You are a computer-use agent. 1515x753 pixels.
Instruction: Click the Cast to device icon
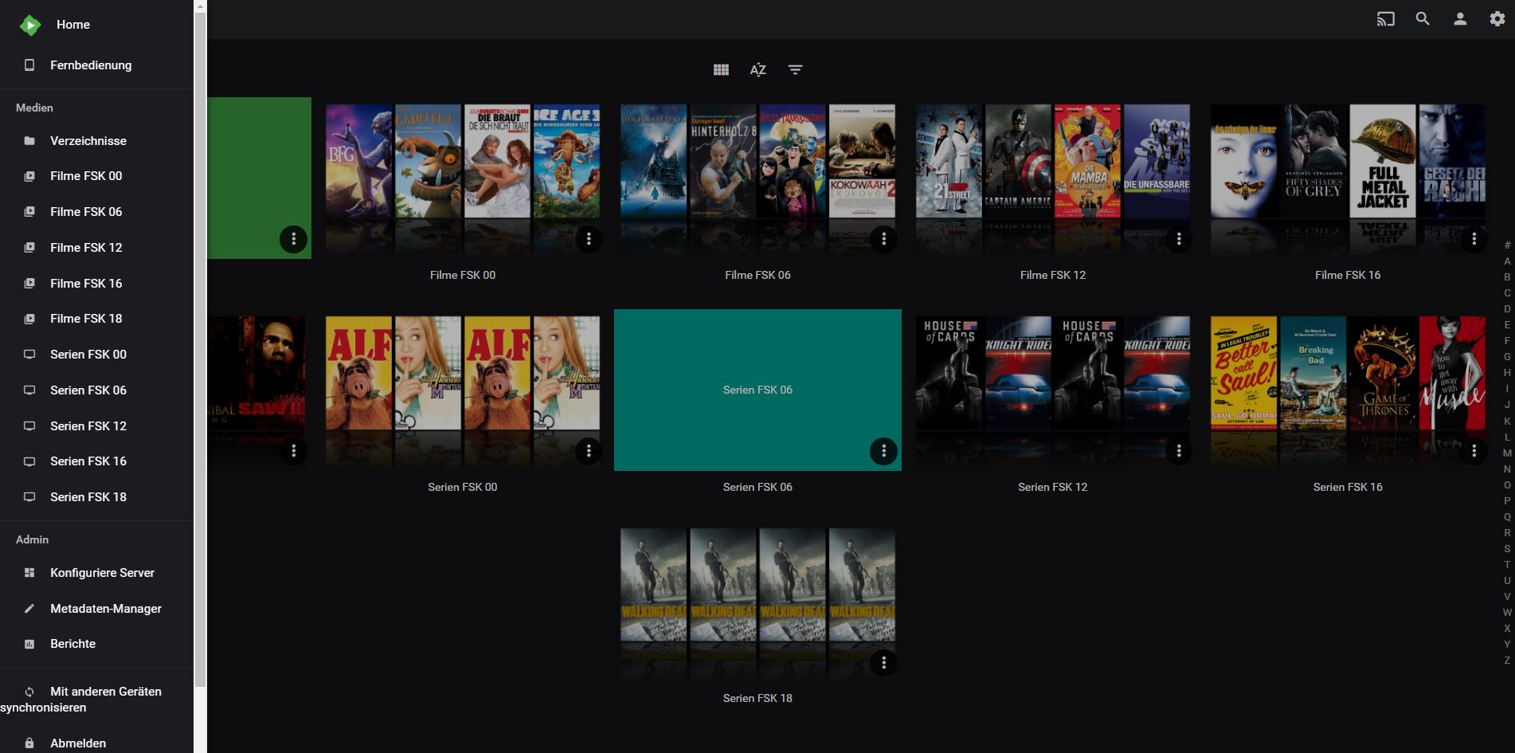tap(1386, 19)
